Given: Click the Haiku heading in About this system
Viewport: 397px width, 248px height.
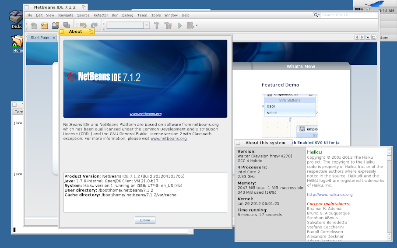Looking at the screenshot, I should 314,152.
